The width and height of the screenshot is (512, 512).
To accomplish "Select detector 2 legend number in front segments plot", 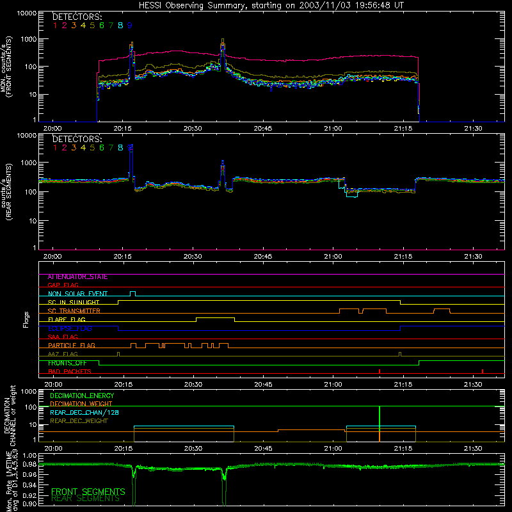I will 65,26.
